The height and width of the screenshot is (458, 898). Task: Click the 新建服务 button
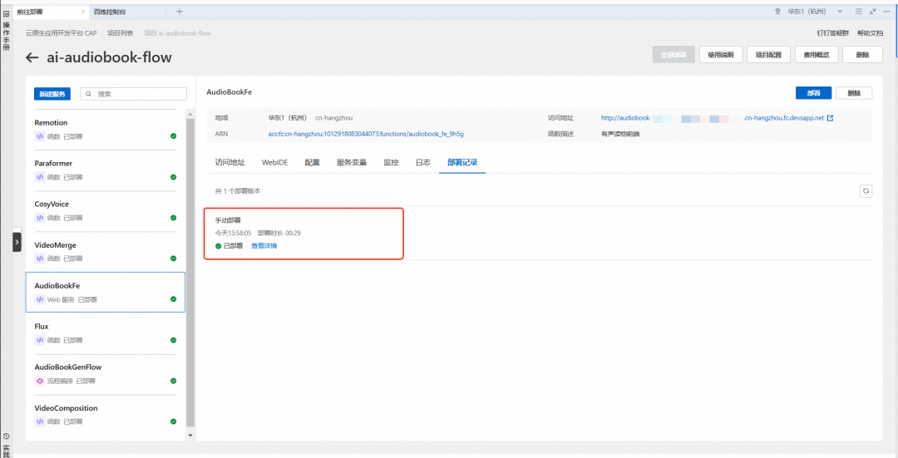click(52, 94)
